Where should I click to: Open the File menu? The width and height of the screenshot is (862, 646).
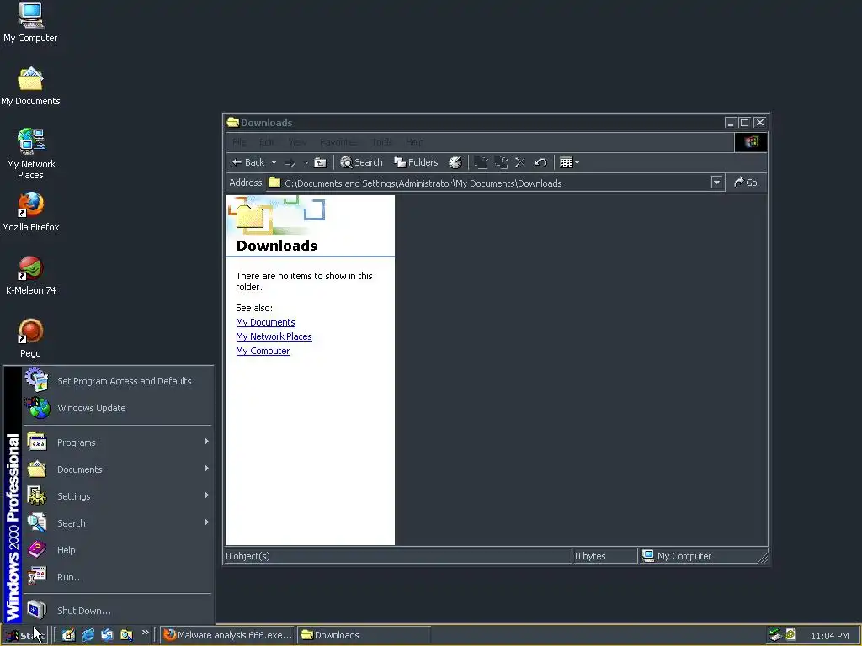pyautogui.click(x=238, y=142)
